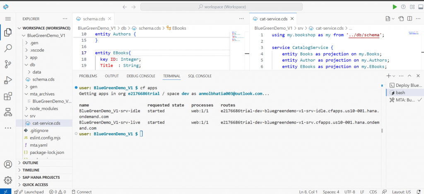The height and width of the screenshot is (194, 424).
Task: Open the OUTPUT panel tab
Action: pyautogui.click(x=112, y=76)
